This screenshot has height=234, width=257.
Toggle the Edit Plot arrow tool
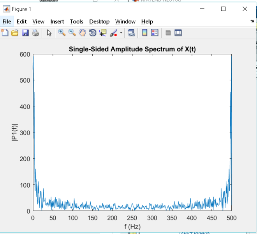(49, 33)
